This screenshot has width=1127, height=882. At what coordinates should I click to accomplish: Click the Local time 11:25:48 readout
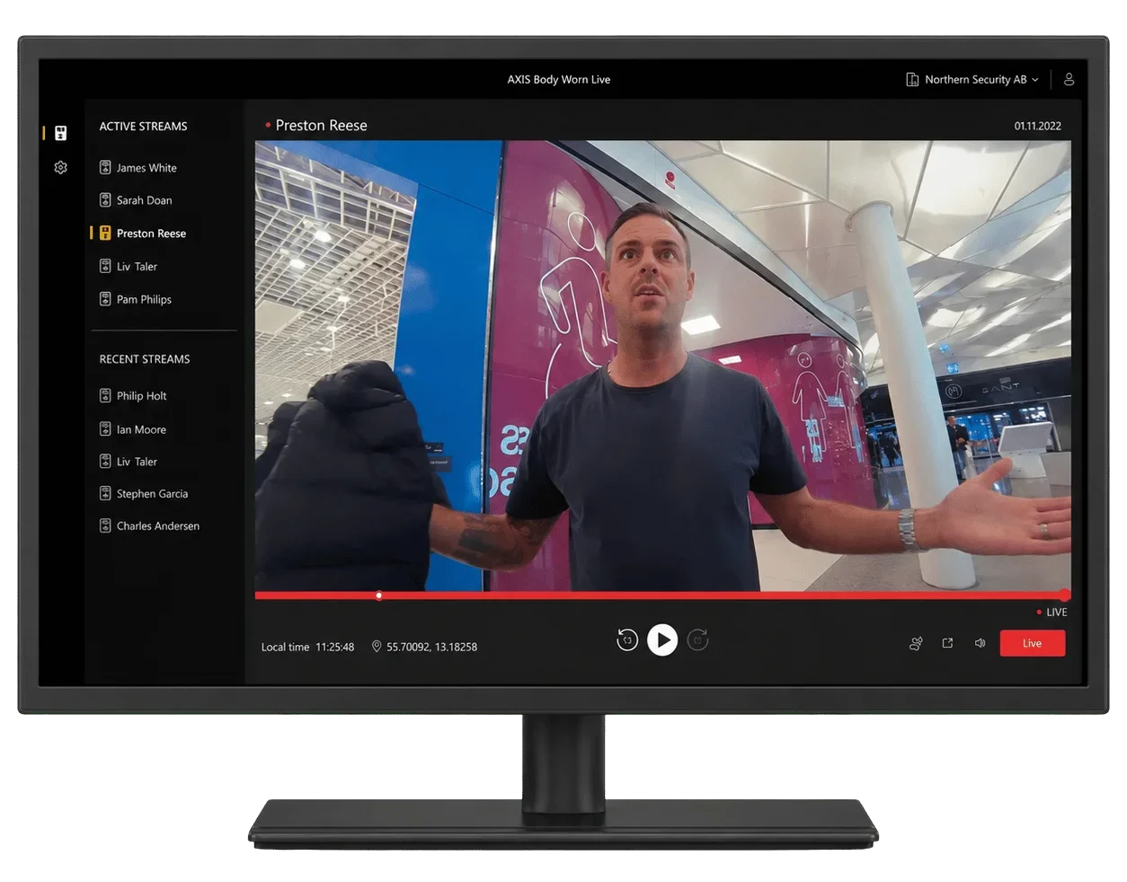pos(307,648)
